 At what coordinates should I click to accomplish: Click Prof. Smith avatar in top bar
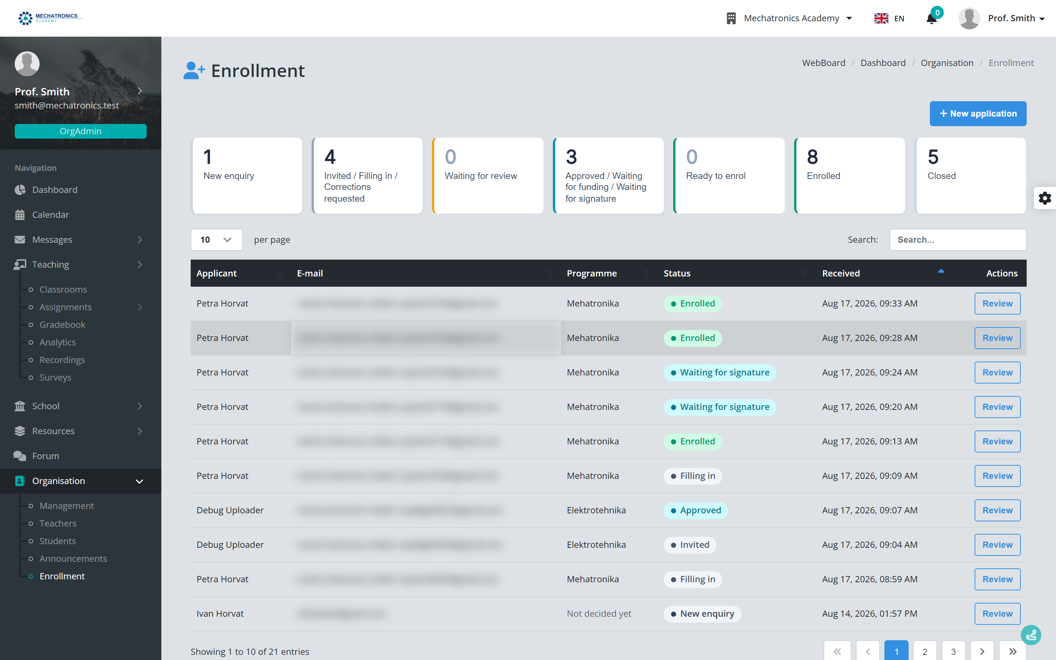pos(969,18)
